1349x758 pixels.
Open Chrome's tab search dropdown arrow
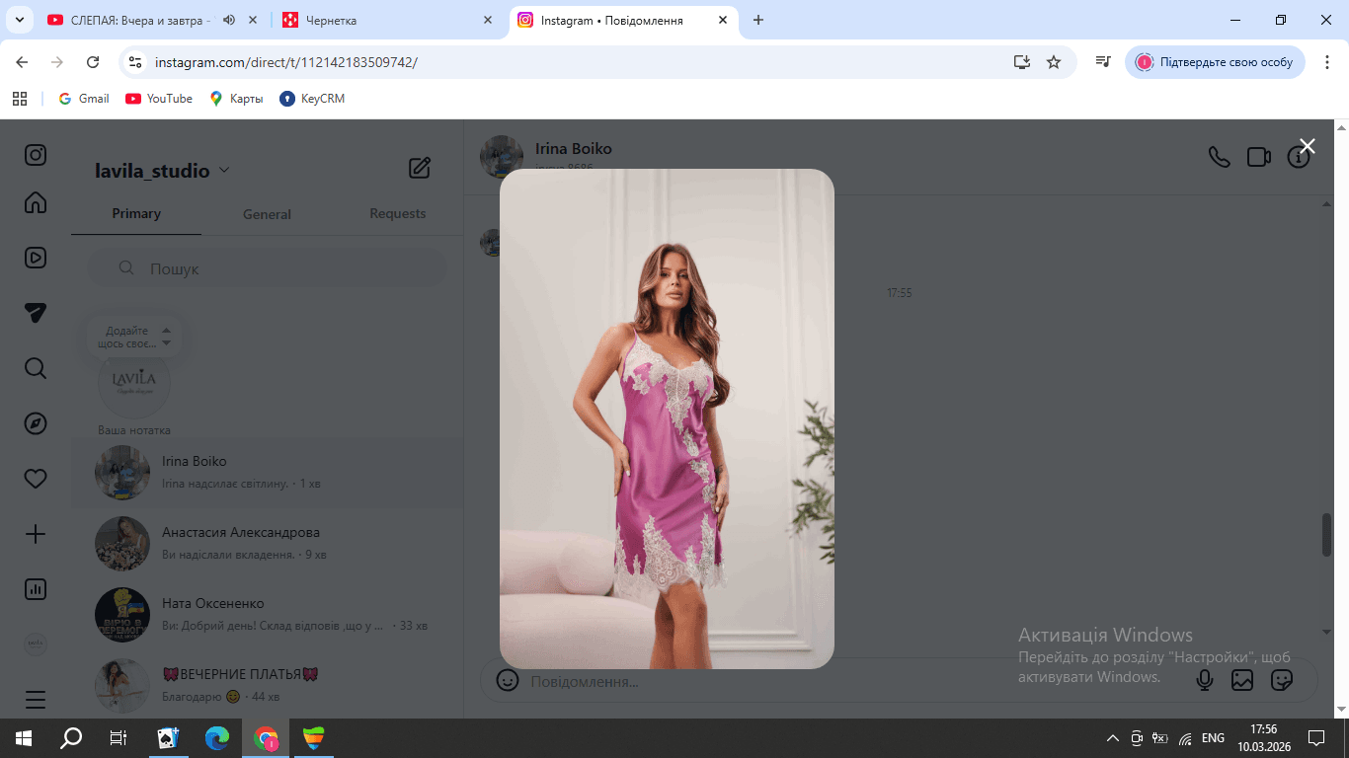[19, 20]
